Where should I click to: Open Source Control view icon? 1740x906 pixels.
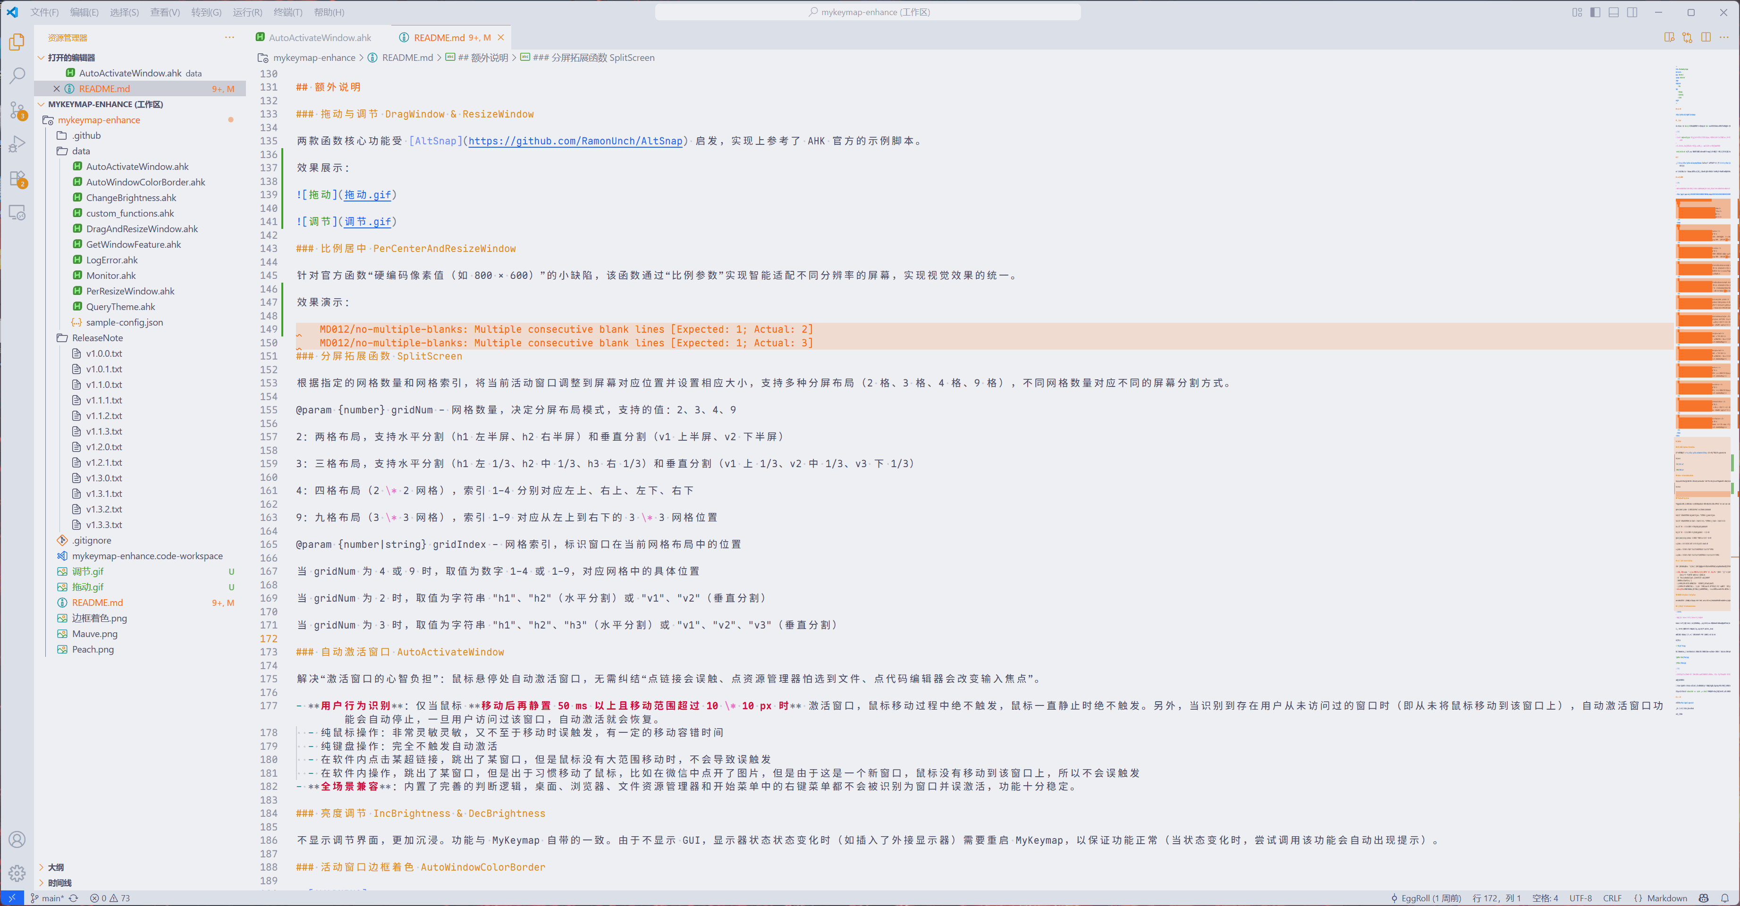point(17,110)
